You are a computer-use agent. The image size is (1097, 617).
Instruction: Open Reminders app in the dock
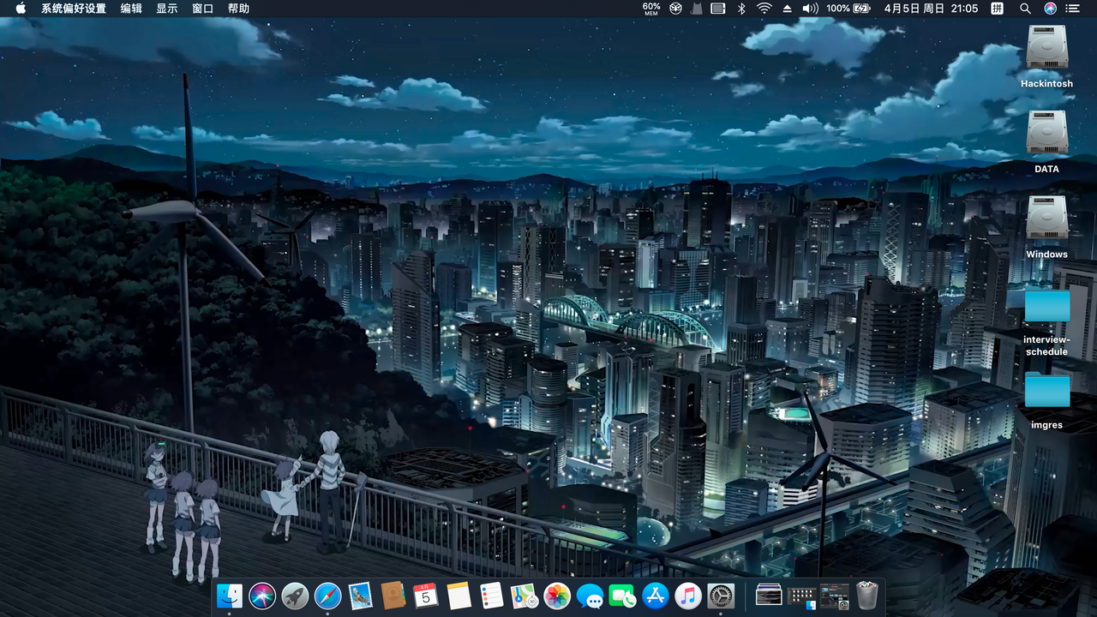(492, 596)
